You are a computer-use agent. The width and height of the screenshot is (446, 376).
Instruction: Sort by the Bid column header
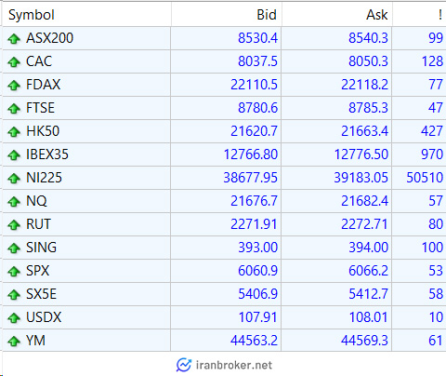[226, 15]
